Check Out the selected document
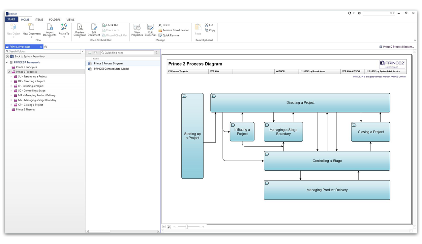The image size is (422, 244). click(110, 25)
